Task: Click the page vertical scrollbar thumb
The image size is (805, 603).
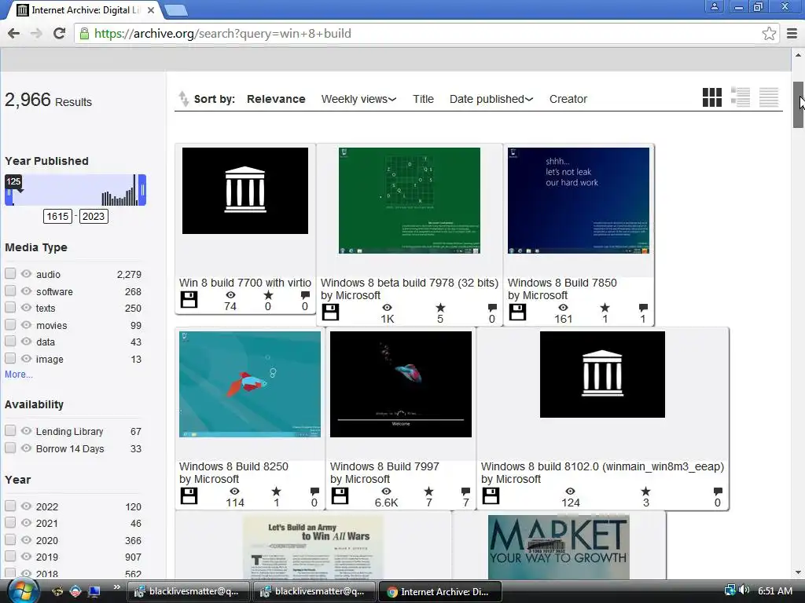Action: tap(798, 104)
